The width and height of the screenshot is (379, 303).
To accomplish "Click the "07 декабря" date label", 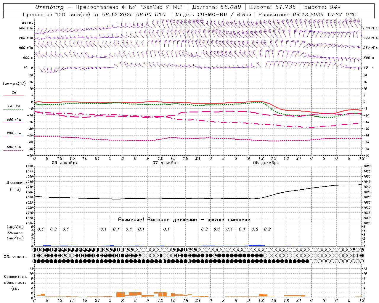I will click(x=166, y=163).
